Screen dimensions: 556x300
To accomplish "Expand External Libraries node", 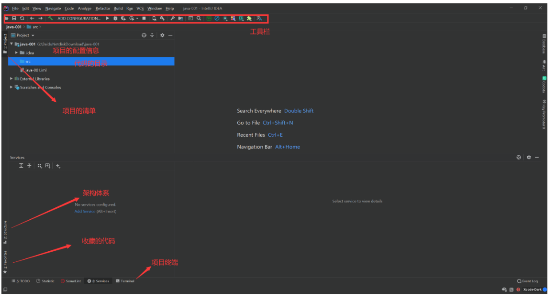I will pos(11,79).
